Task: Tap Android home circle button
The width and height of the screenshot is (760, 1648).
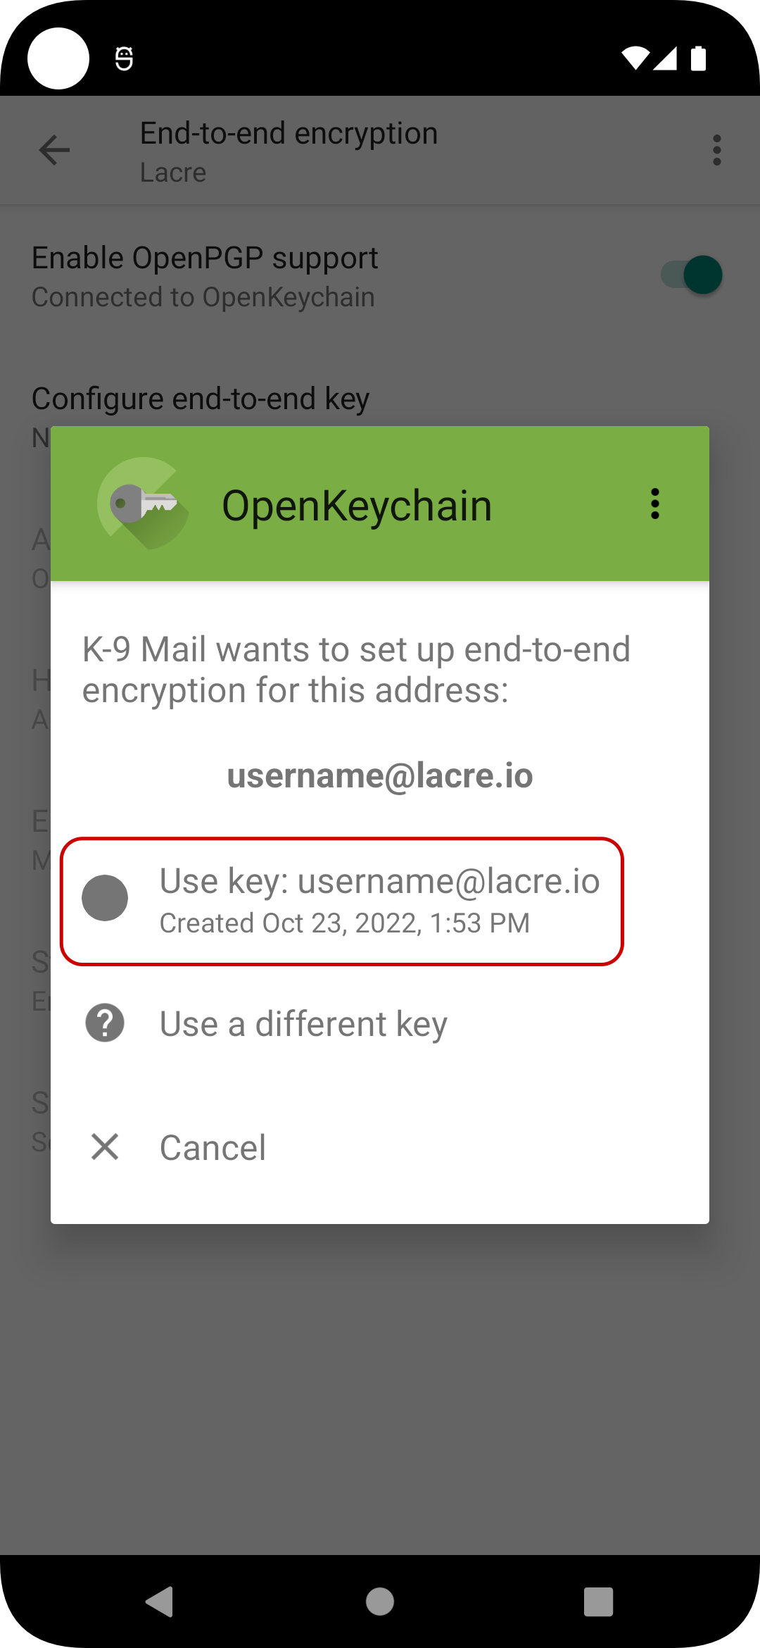Action: coord(380,1602)
